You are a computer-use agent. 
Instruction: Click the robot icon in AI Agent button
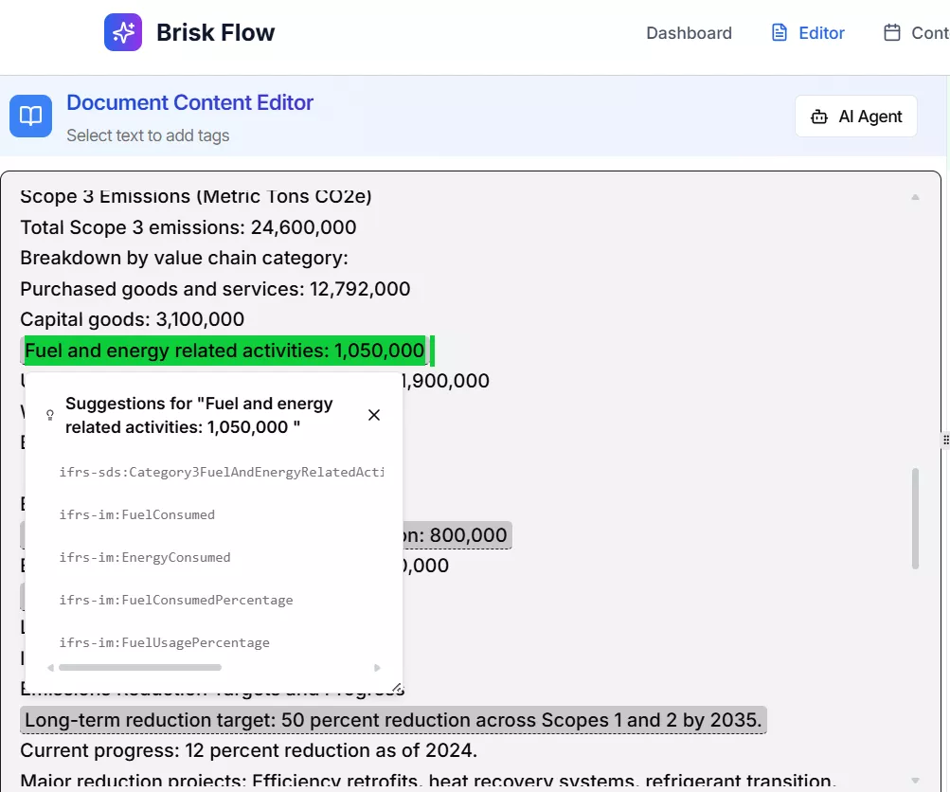[818, 117]
